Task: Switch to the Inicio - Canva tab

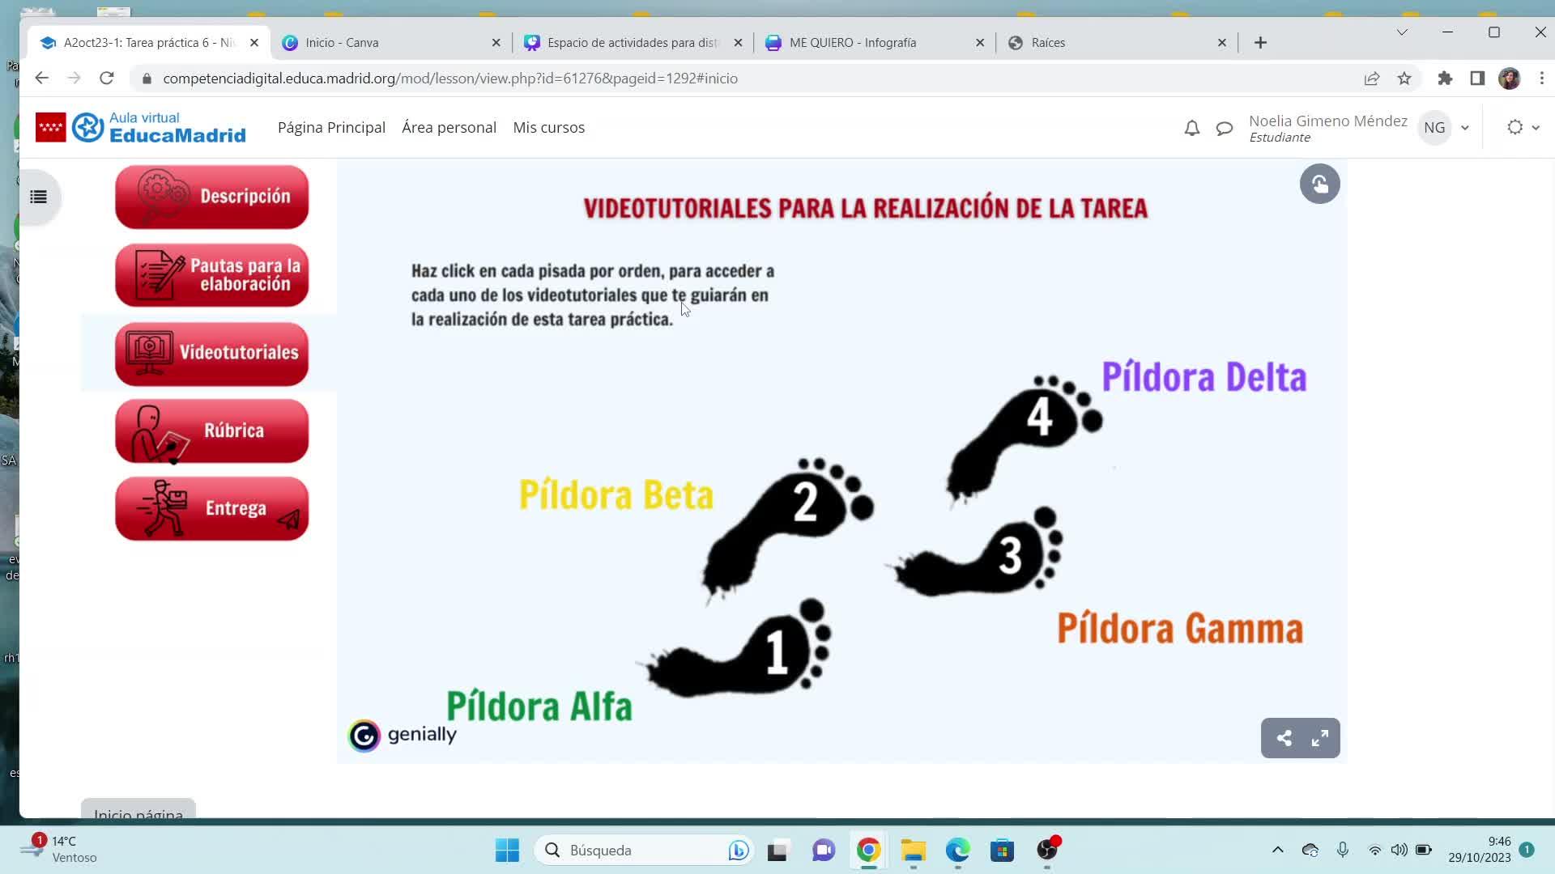Action: (342, 43)
